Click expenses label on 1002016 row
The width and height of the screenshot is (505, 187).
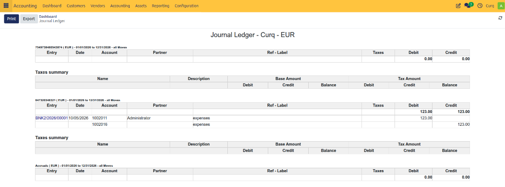click(x=202, y=124)
